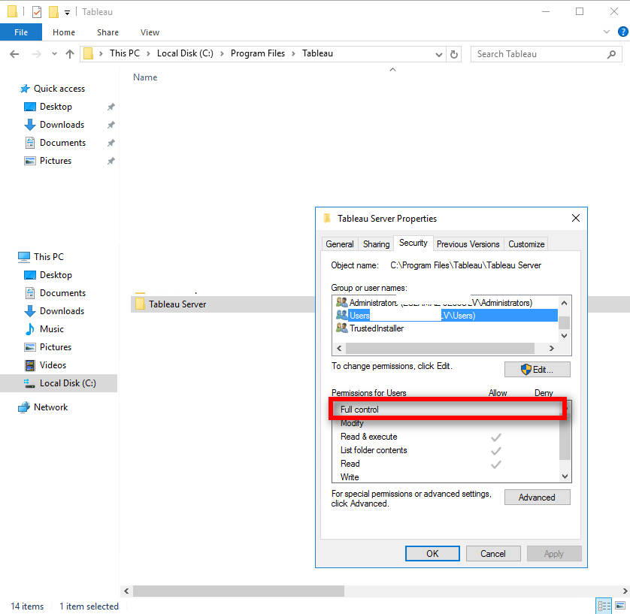630x614 pixels.
Task: Open Documents under This PC
Action: coord(62,293)
